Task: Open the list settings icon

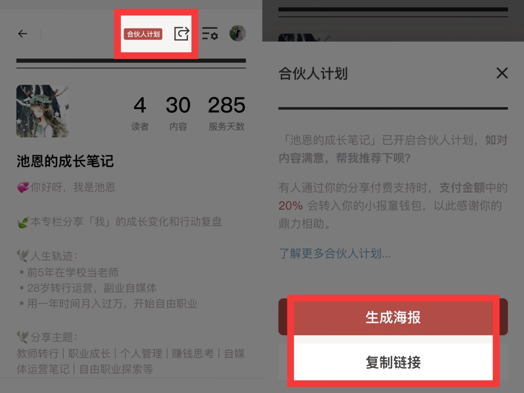Action: (x=210, y=33)
